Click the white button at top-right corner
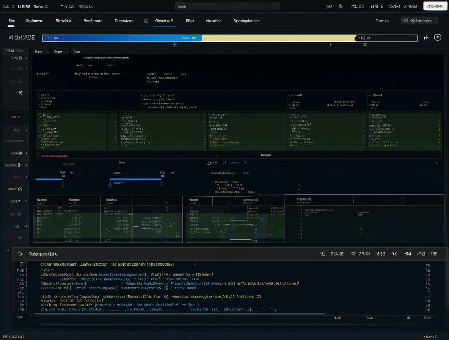This screenshot has height=340, width=449. [x=435, y=6]
